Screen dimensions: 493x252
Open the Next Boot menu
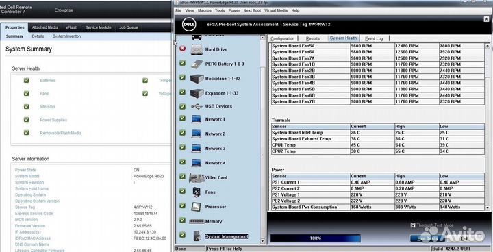point(252,10)
